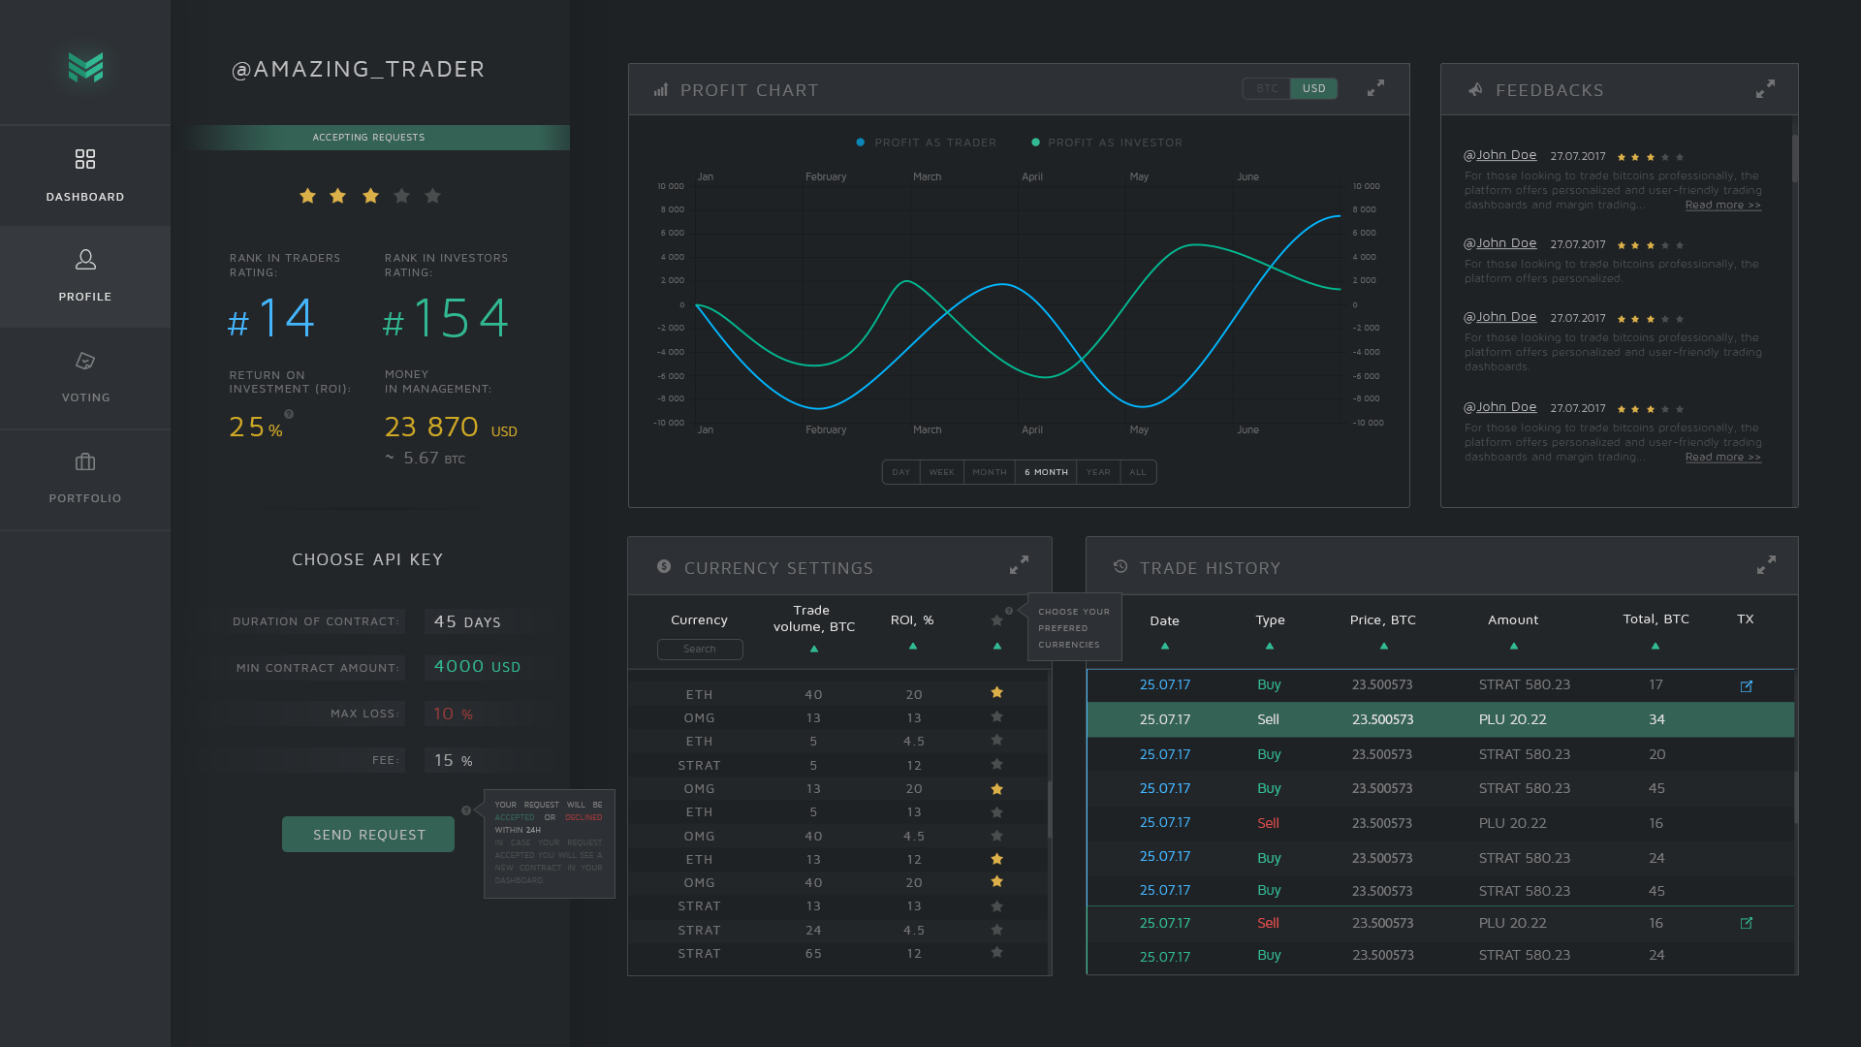
Task: Sort currencies by Trade volume arrow
Action: pyautogui.click(x=813, y=649)
